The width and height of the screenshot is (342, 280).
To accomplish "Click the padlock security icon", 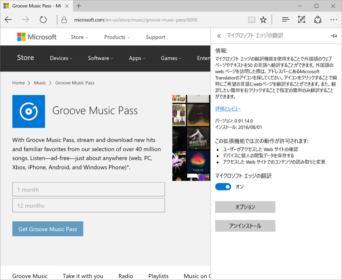I will (x=64, y=20).
